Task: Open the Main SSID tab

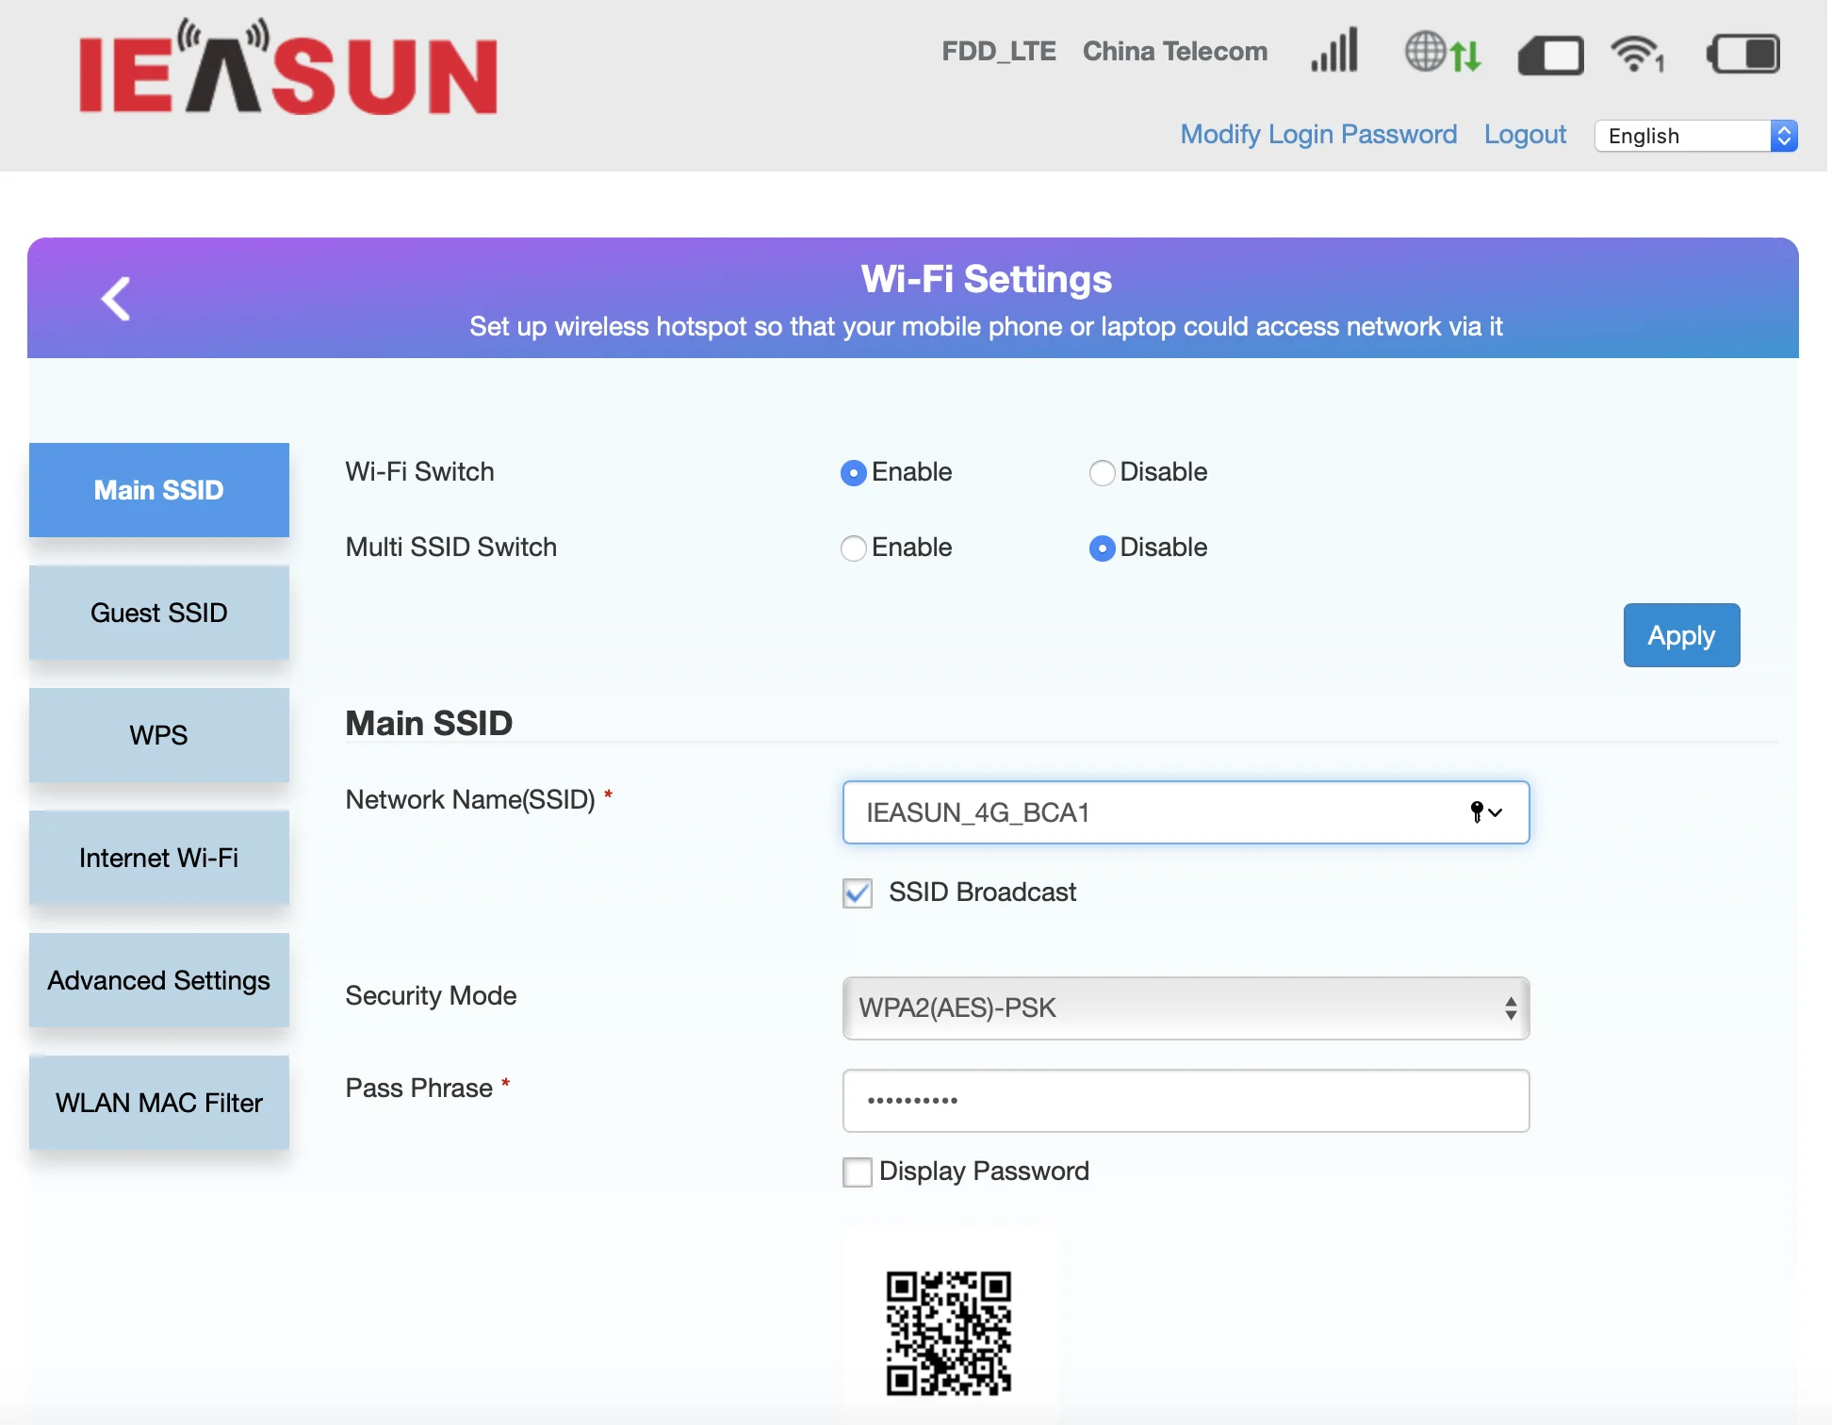Action: coord(159,490)
